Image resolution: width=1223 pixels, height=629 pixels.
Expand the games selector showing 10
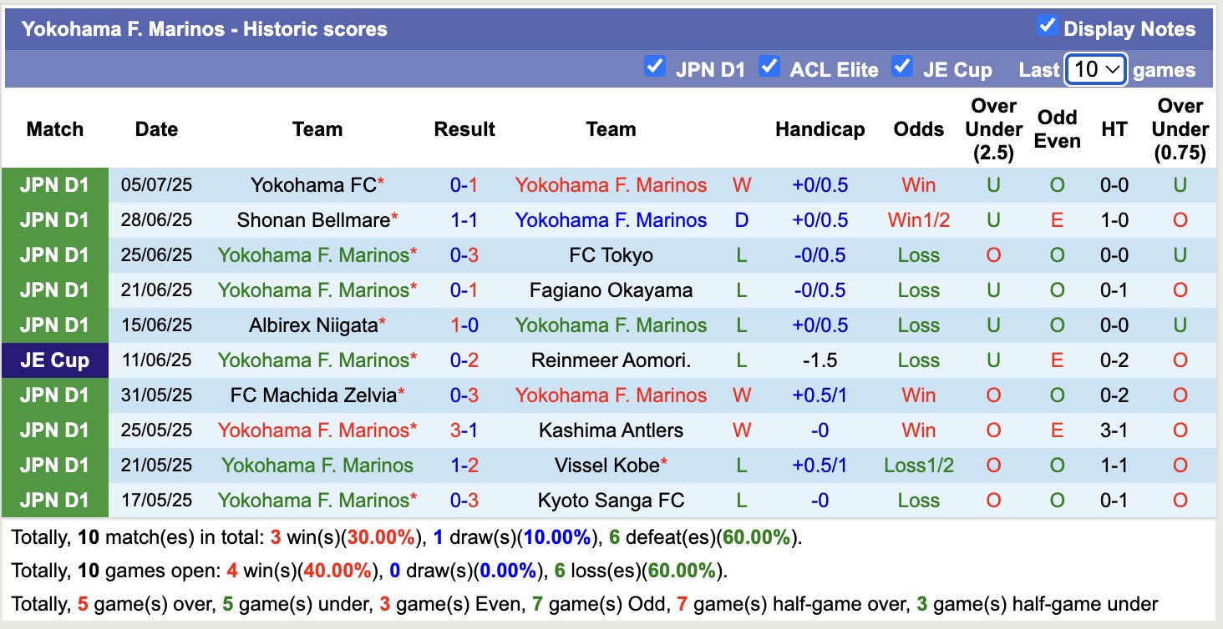pos(1096,69)
